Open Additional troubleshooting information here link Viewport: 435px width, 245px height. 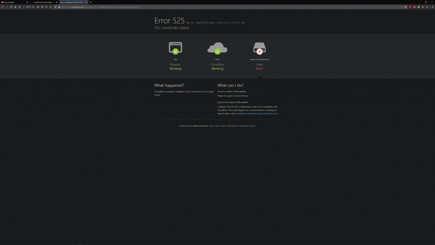point(258,114)
